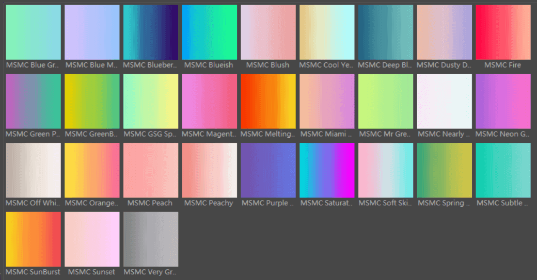Choose the MSMC Deep Blue gradient
Image resolution: width=537 pixels, height=280 pixels.
(x=386, y=32)
